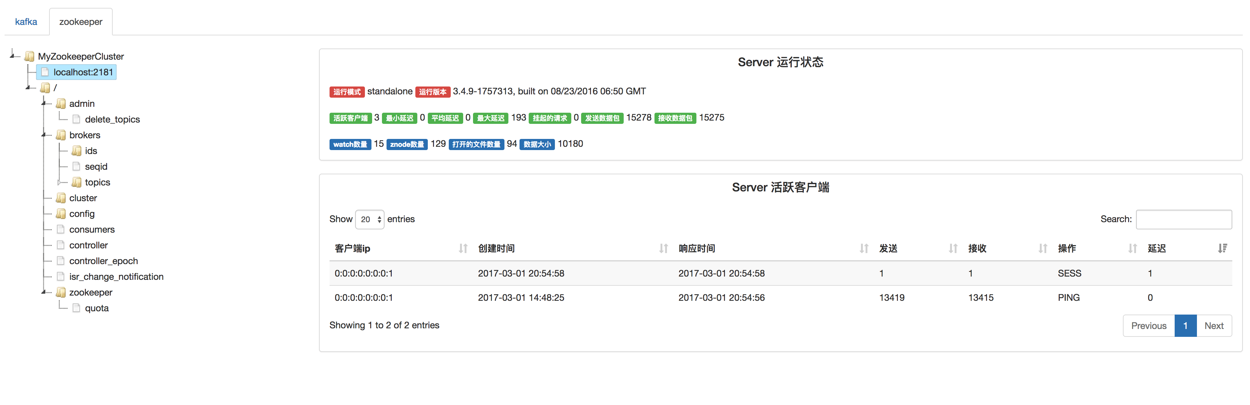Image resolution: width=1250 pixels, height=405 pixels.
Task: Click the delete_topics file icon
Action: 76,120
